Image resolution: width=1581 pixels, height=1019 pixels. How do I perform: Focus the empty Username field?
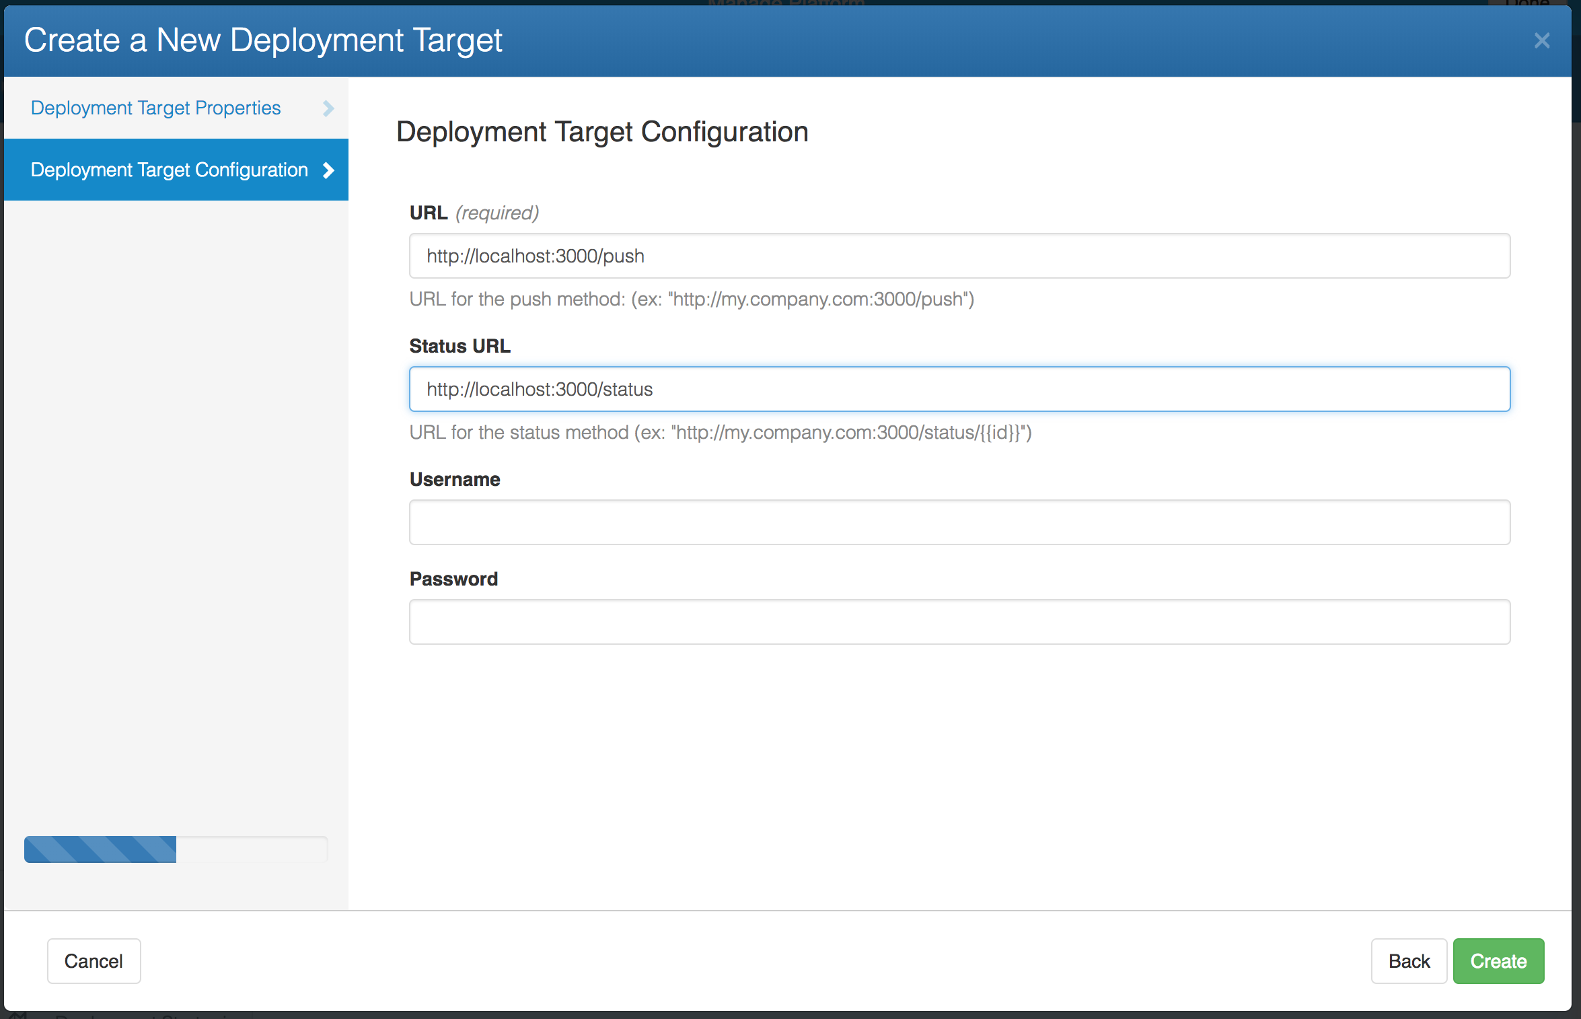[x=959, y=522]
